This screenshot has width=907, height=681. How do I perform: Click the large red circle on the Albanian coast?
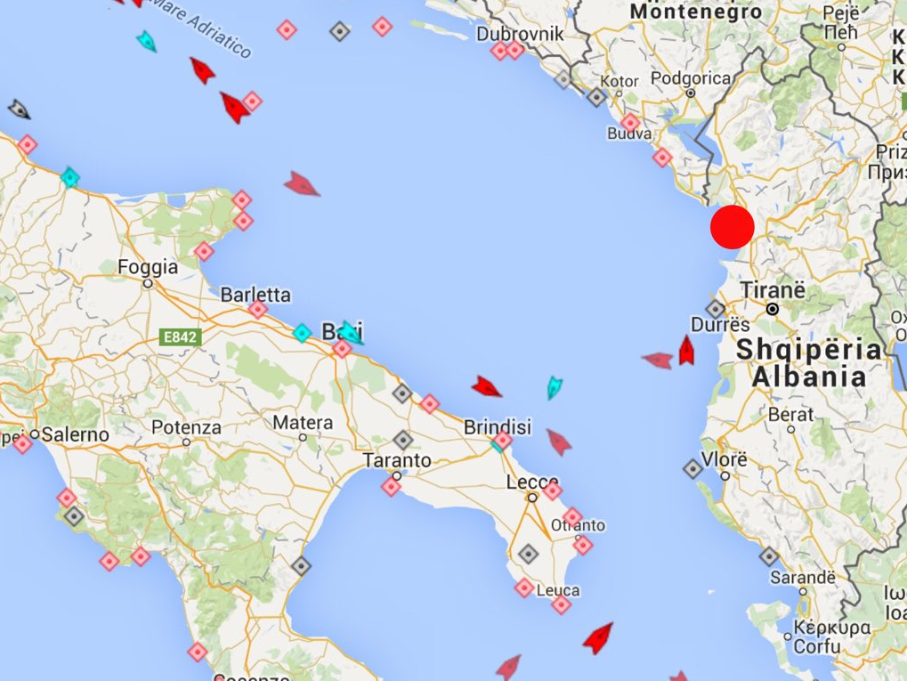click(733, 227)
